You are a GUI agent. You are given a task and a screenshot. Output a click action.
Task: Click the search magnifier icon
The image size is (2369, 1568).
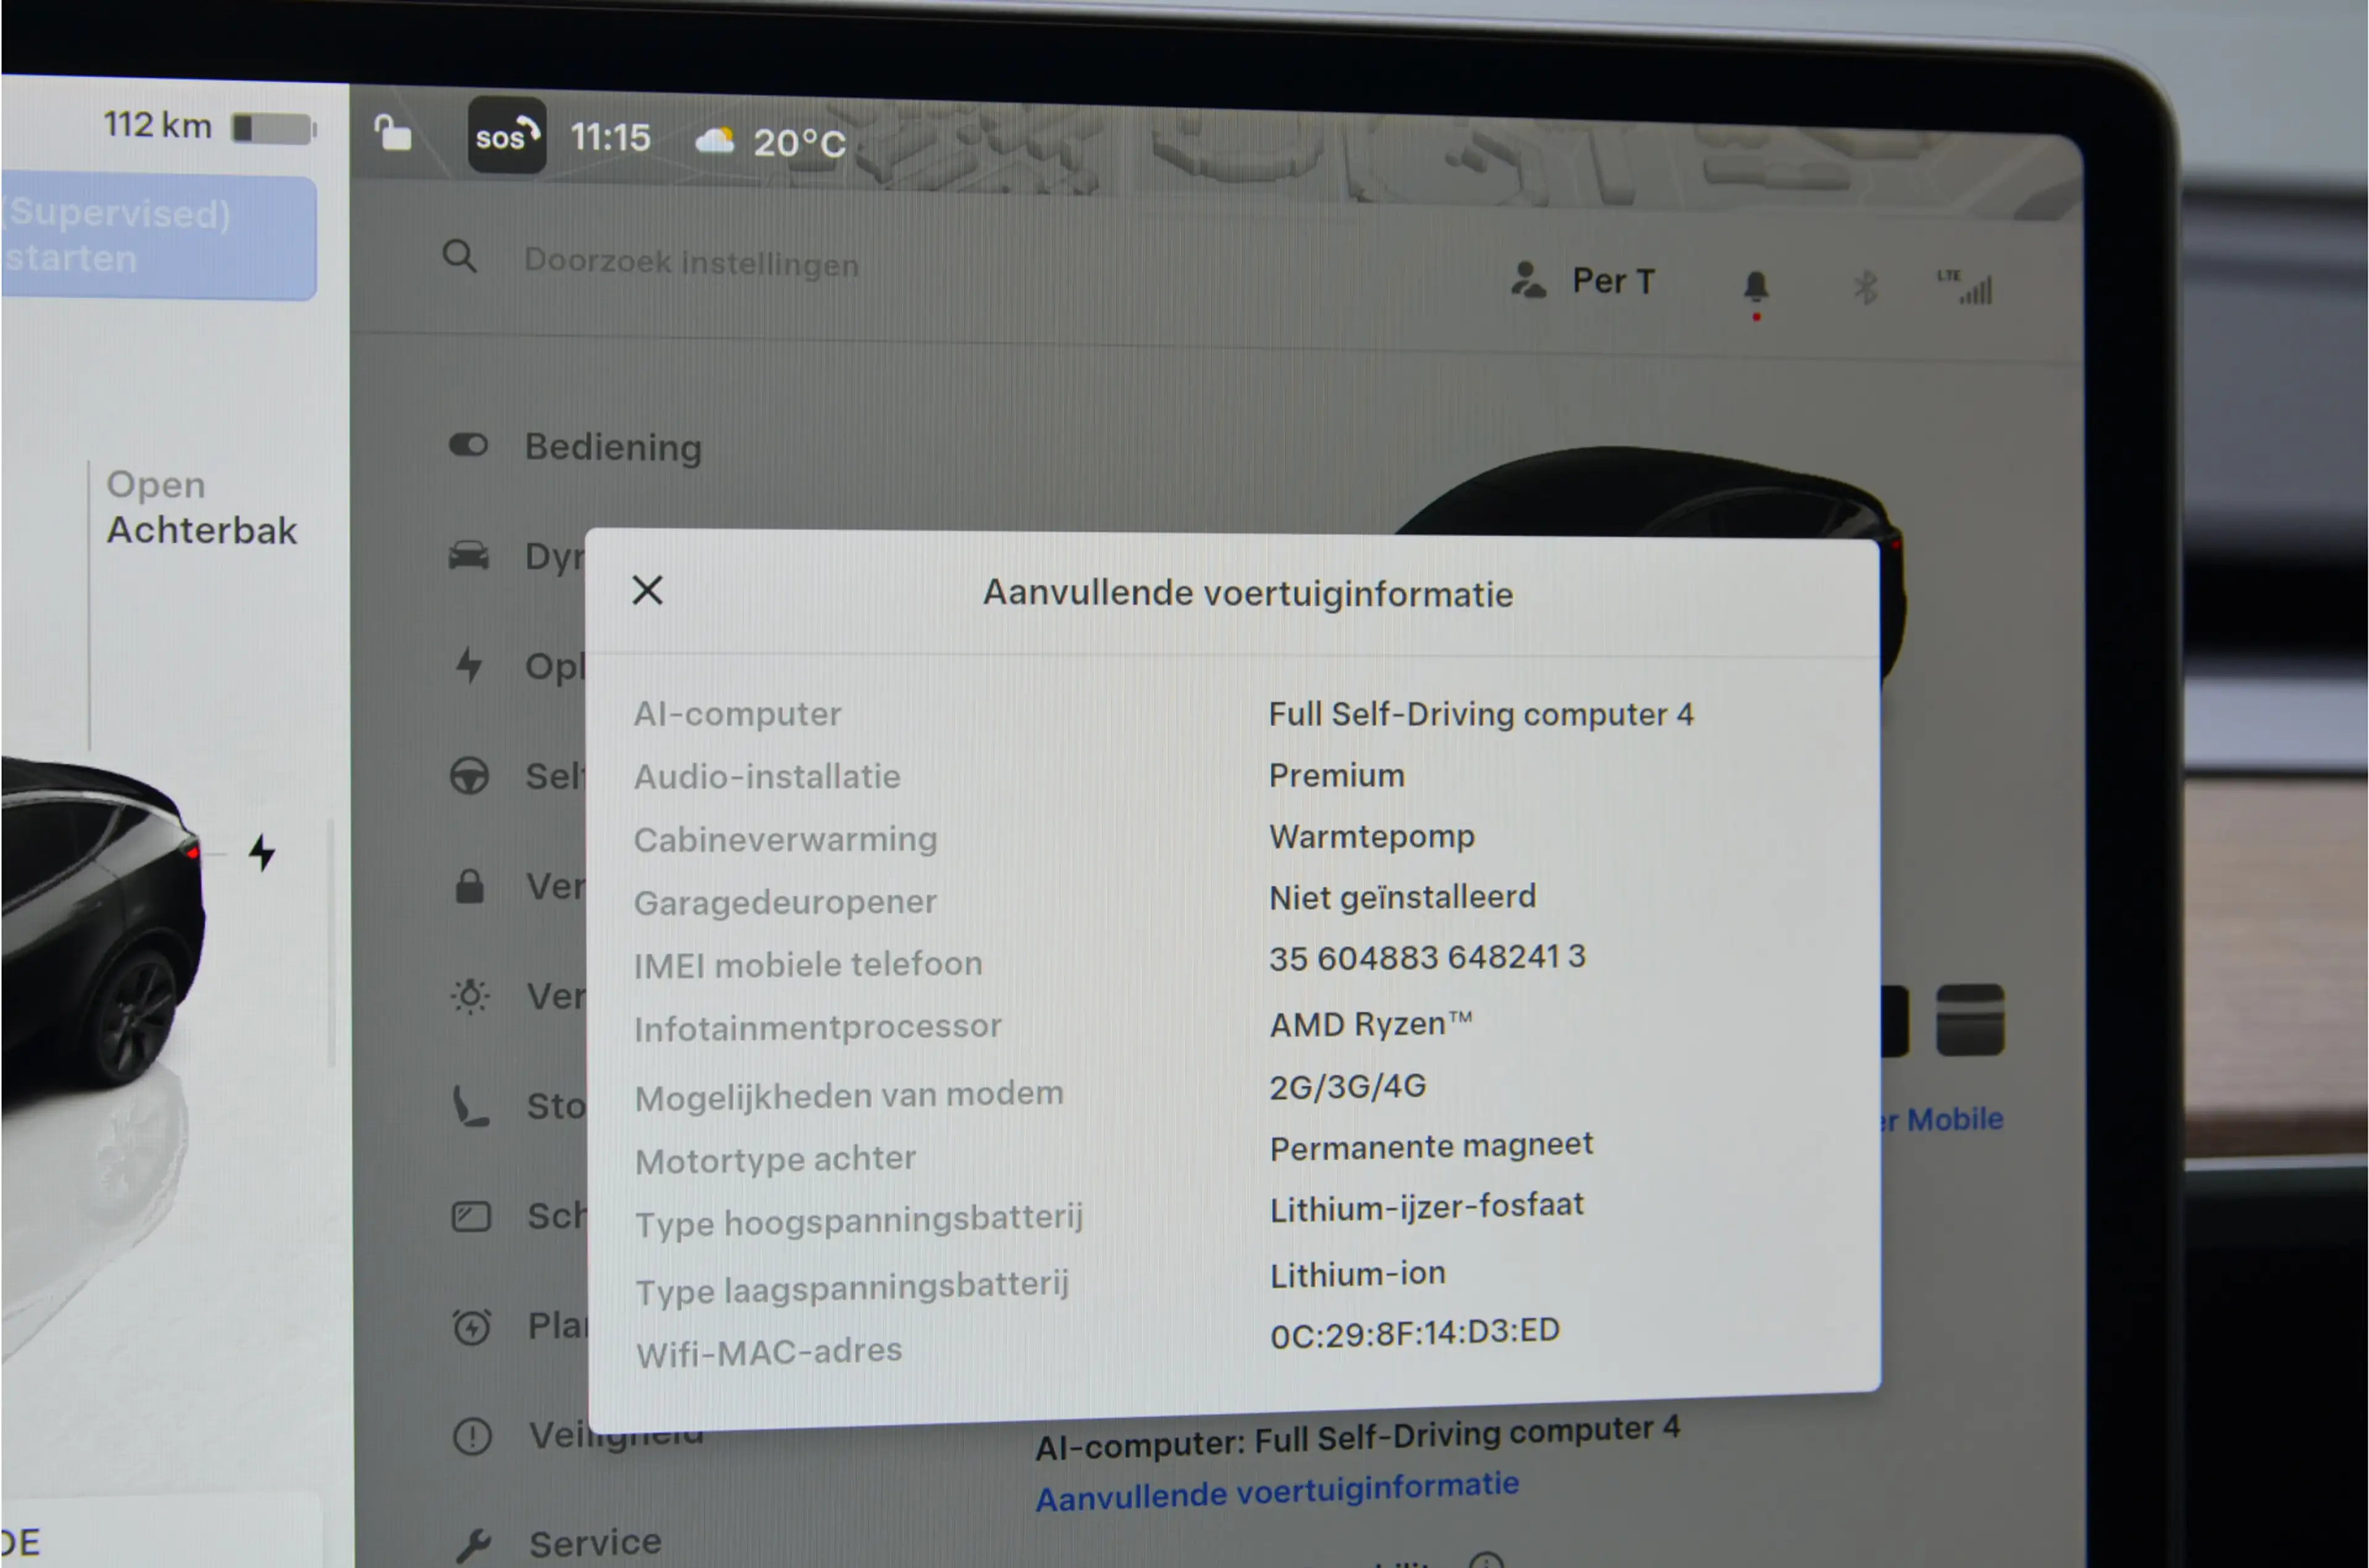point(460,257)
